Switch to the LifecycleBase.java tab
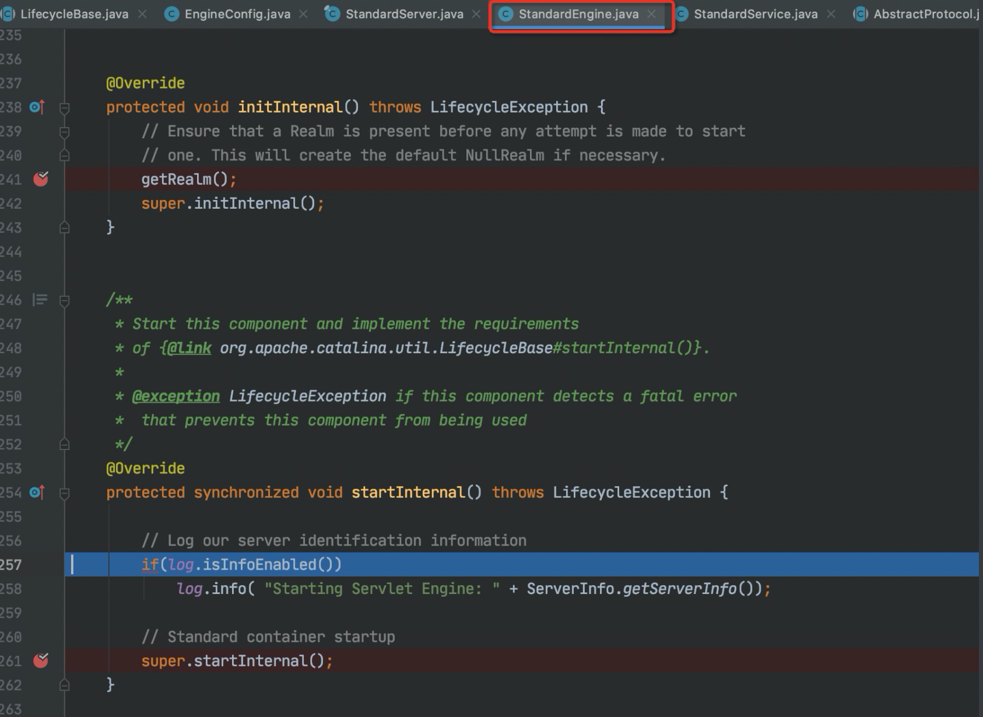Viewport: 983px width, 717px height. pos(74,14)
